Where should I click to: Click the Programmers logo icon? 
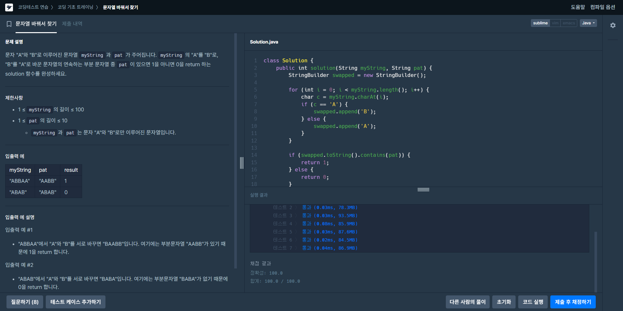click(x=9, y=7)
